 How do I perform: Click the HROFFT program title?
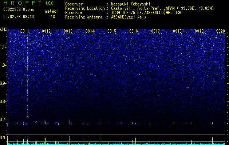[23, 3]
